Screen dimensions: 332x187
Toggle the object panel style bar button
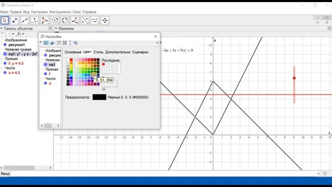coord(2,34)
